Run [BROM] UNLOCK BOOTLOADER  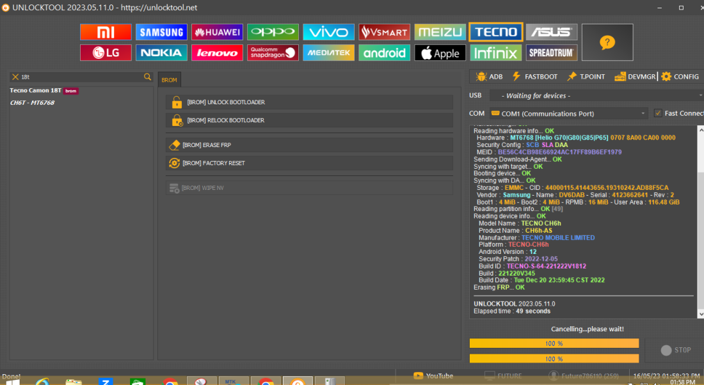pyautogui.click(x=309, y=102)
